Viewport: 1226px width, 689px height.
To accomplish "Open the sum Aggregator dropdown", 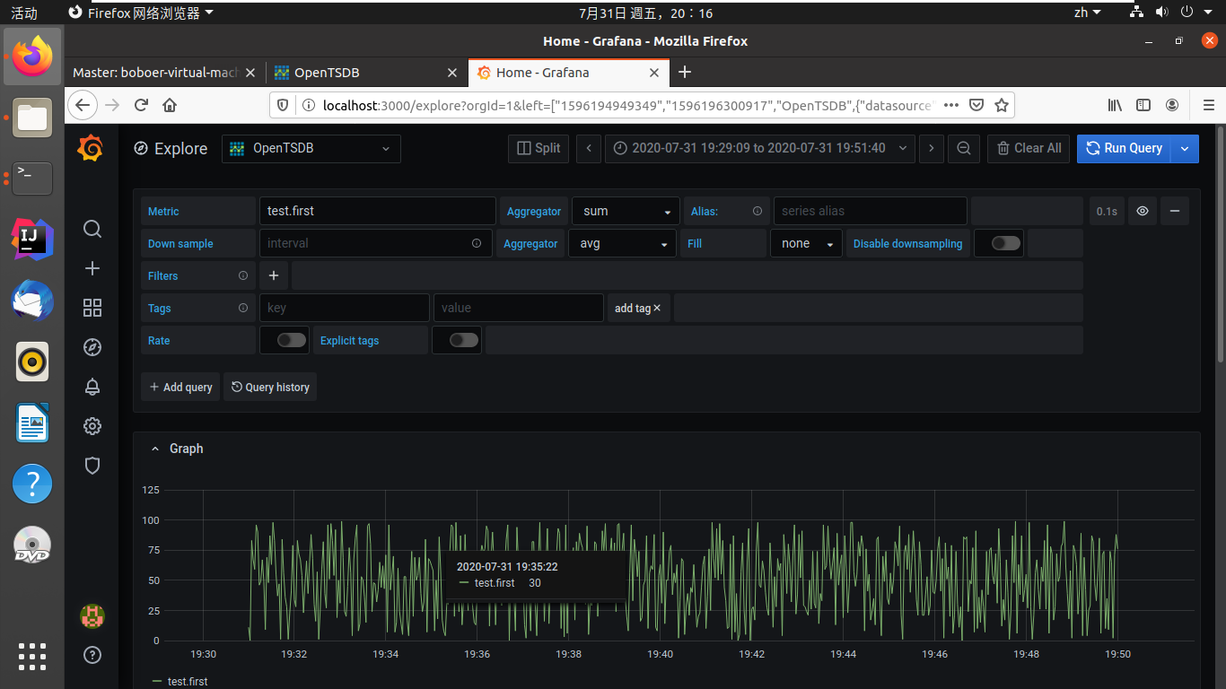I will (x=626, y=211).
